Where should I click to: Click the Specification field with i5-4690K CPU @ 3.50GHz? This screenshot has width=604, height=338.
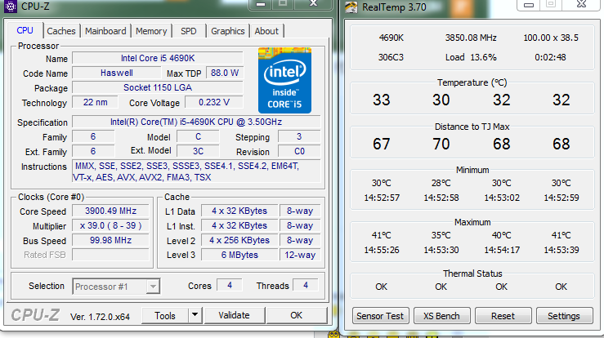tap(196, 122)
